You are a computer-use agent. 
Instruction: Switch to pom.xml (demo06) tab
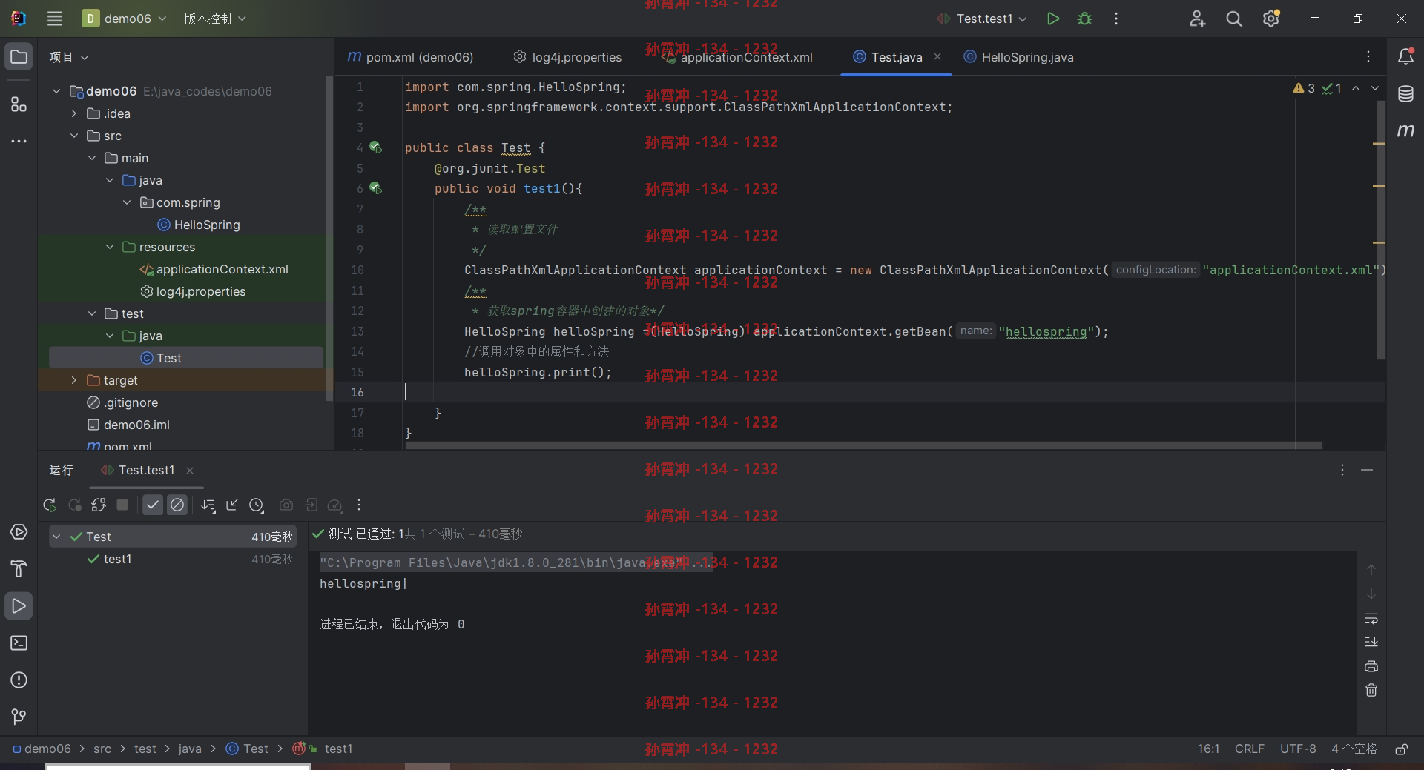click(x=410, y=57)
